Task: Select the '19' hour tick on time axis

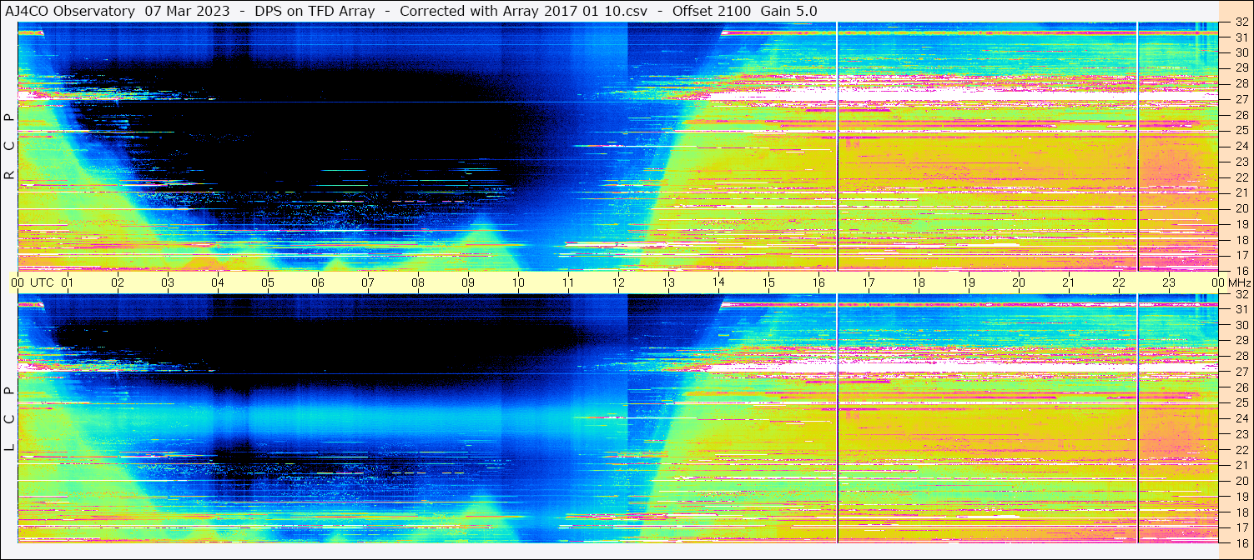Action: pos(969,282)
